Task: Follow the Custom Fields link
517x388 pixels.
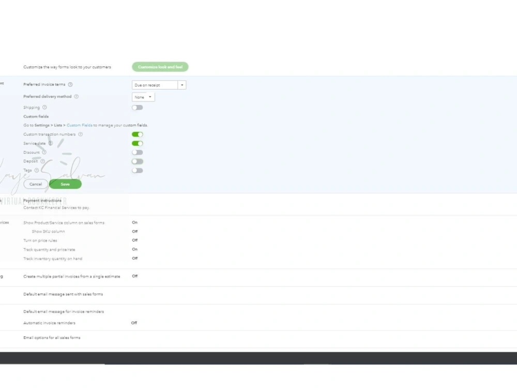Action: pos(80,125)
